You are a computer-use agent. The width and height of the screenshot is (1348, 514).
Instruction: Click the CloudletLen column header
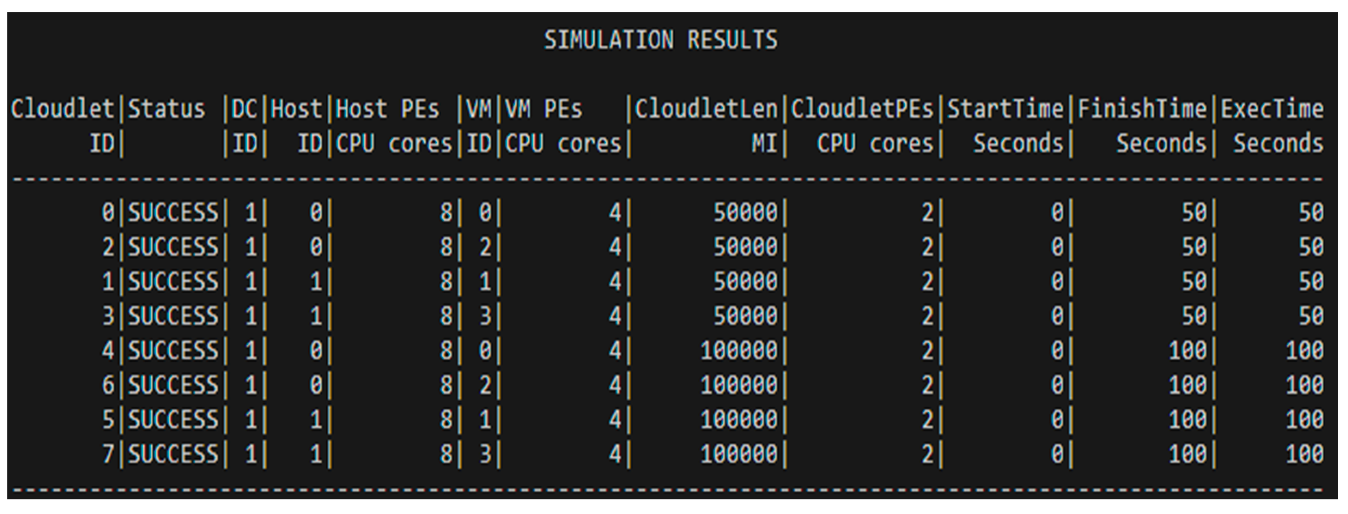coord(706,109)
